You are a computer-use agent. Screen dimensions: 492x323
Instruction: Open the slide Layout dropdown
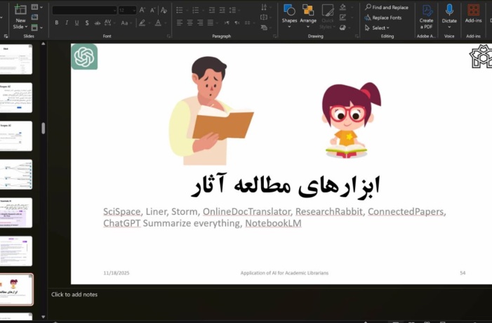[x=37, y=7]
